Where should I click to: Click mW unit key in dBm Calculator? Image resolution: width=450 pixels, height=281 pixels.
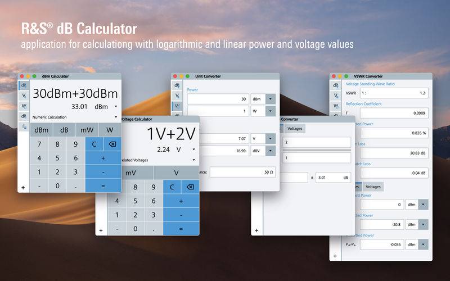click(87, 130)
